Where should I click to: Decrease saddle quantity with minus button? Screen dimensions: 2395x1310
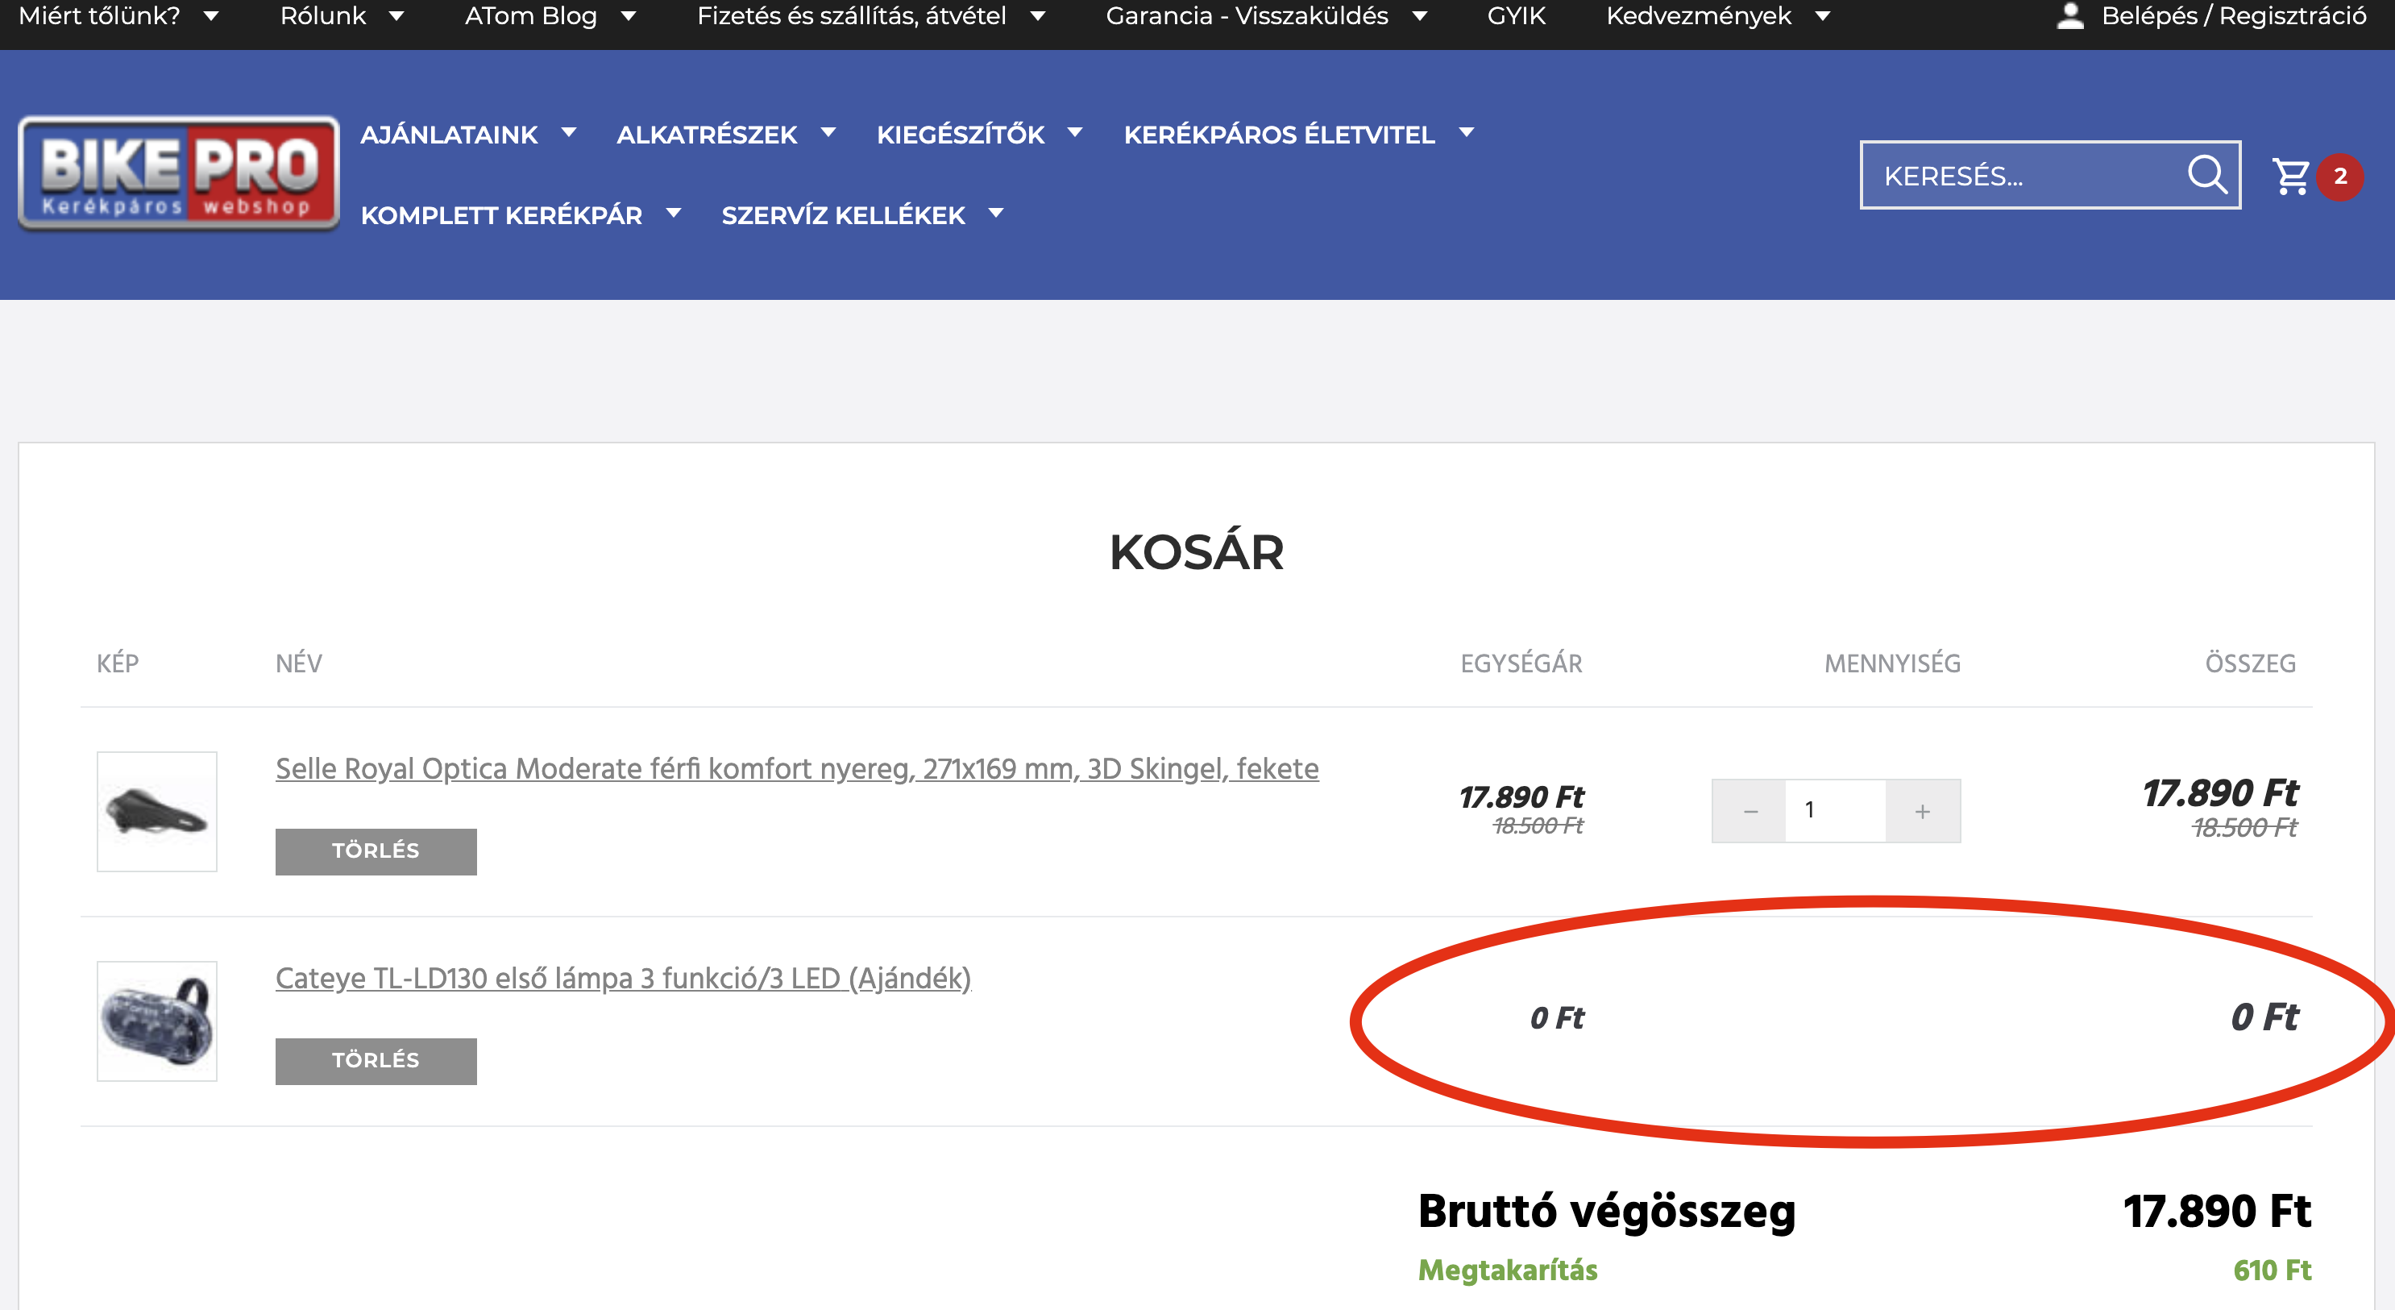pyautogui.click(x=1750, y=811)
